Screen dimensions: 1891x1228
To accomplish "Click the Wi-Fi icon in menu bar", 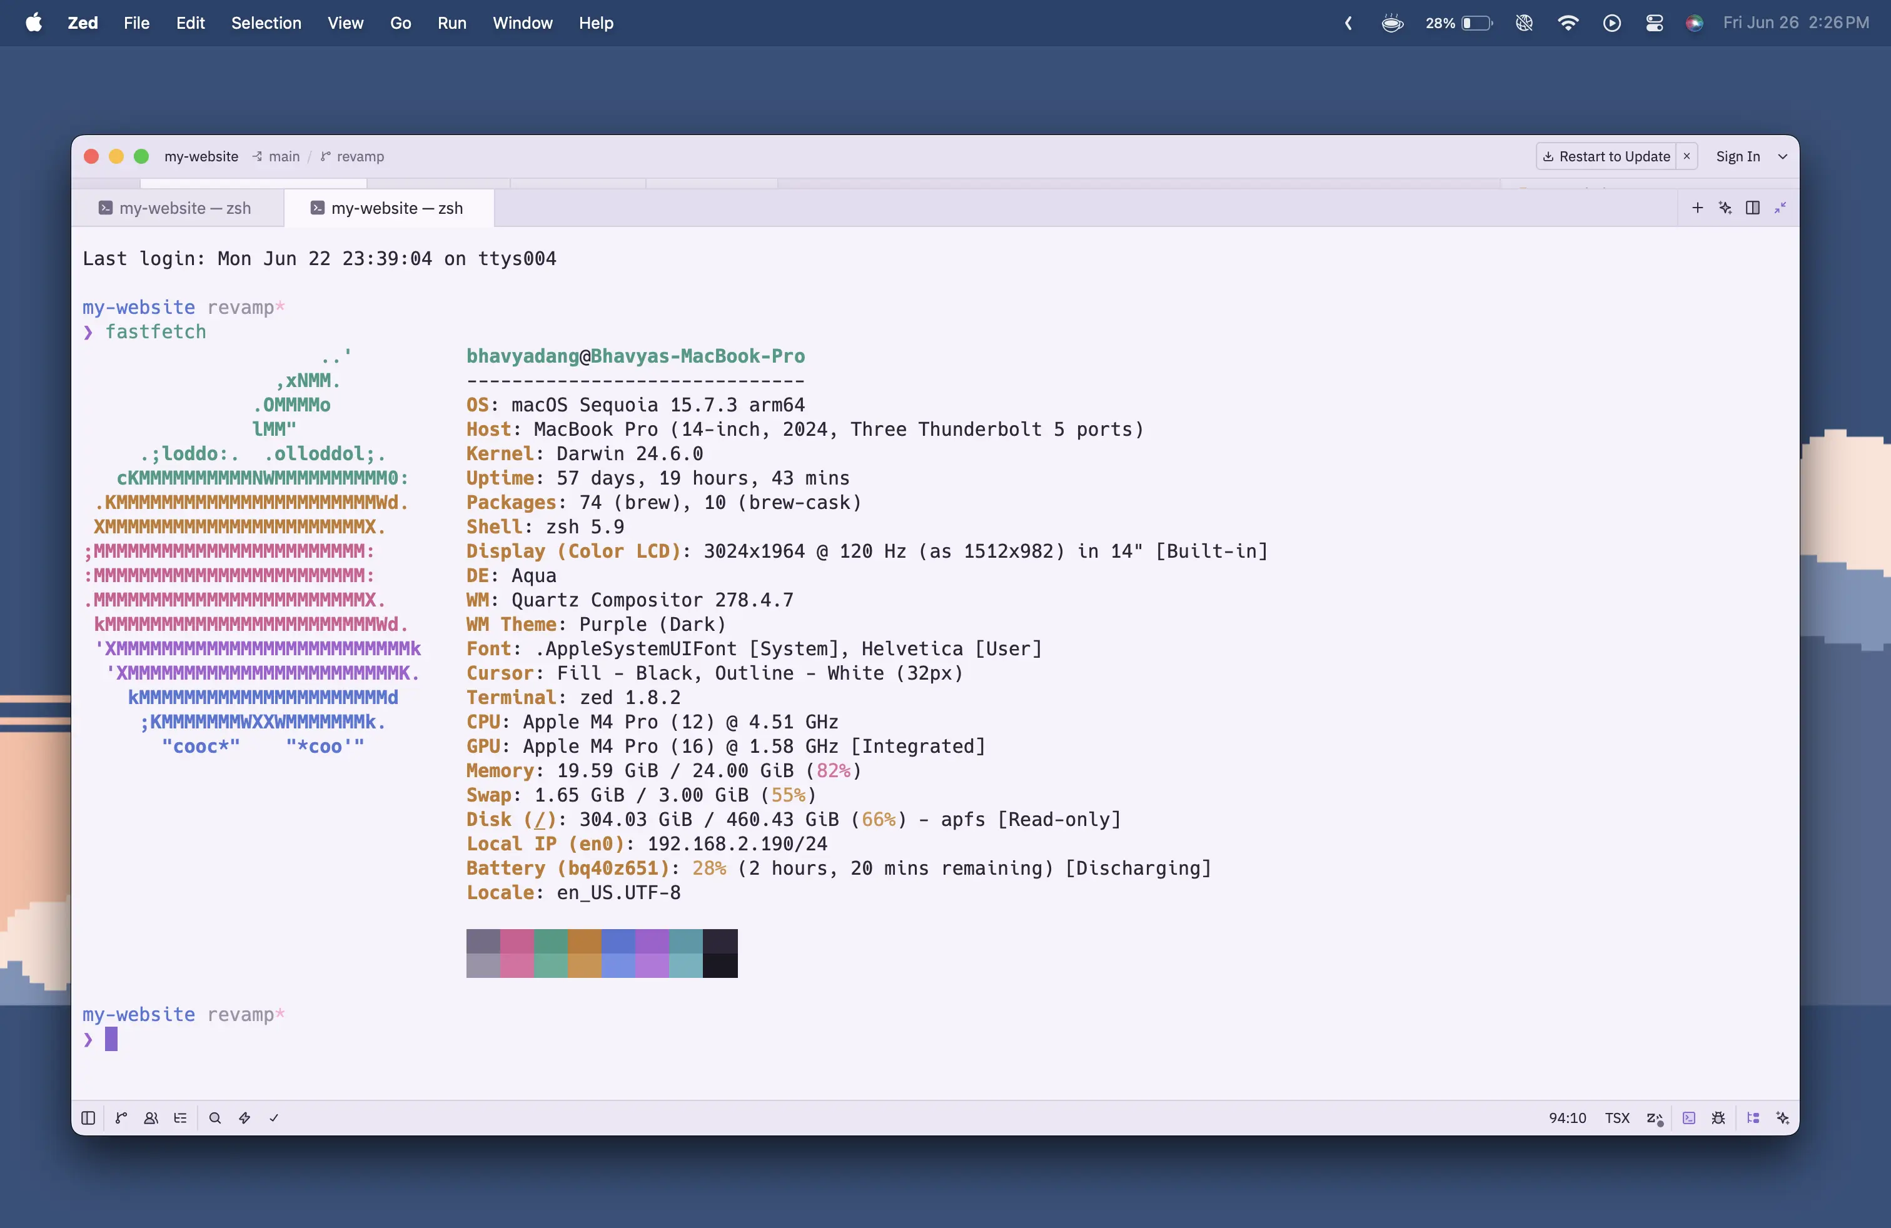I will click(1568, 23).
